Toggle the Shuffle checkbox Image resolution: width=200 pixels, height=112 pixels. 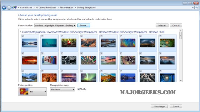78,89
